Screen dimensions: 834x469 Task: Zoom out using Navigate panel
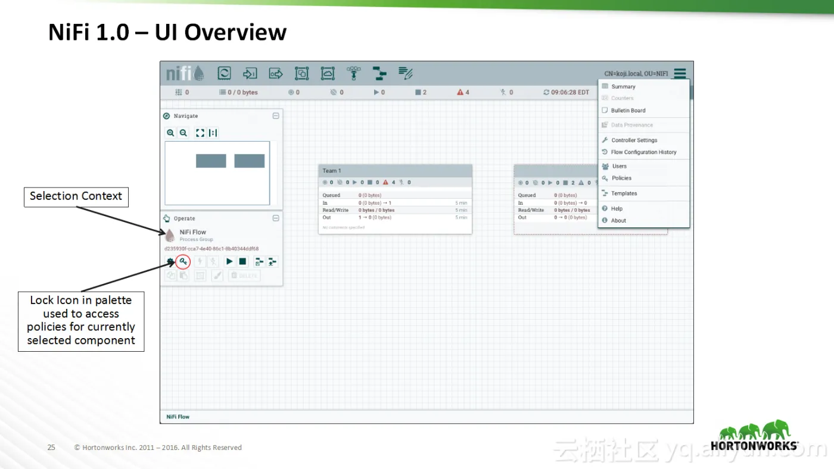[183, 133]
